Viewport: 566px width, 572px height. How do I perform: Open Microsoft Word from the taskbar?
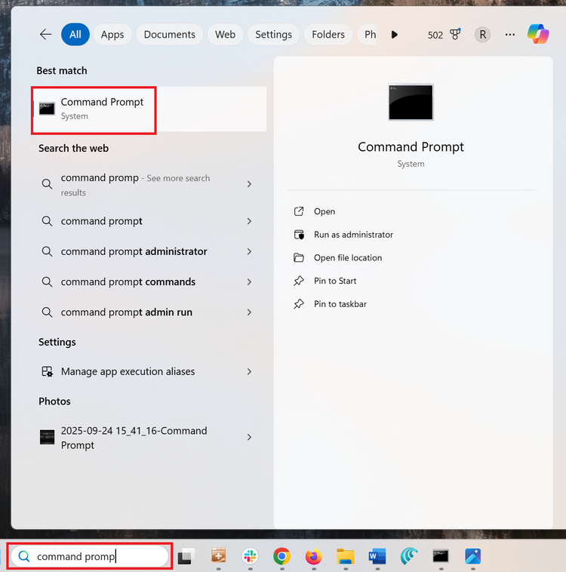click(377, 556)
